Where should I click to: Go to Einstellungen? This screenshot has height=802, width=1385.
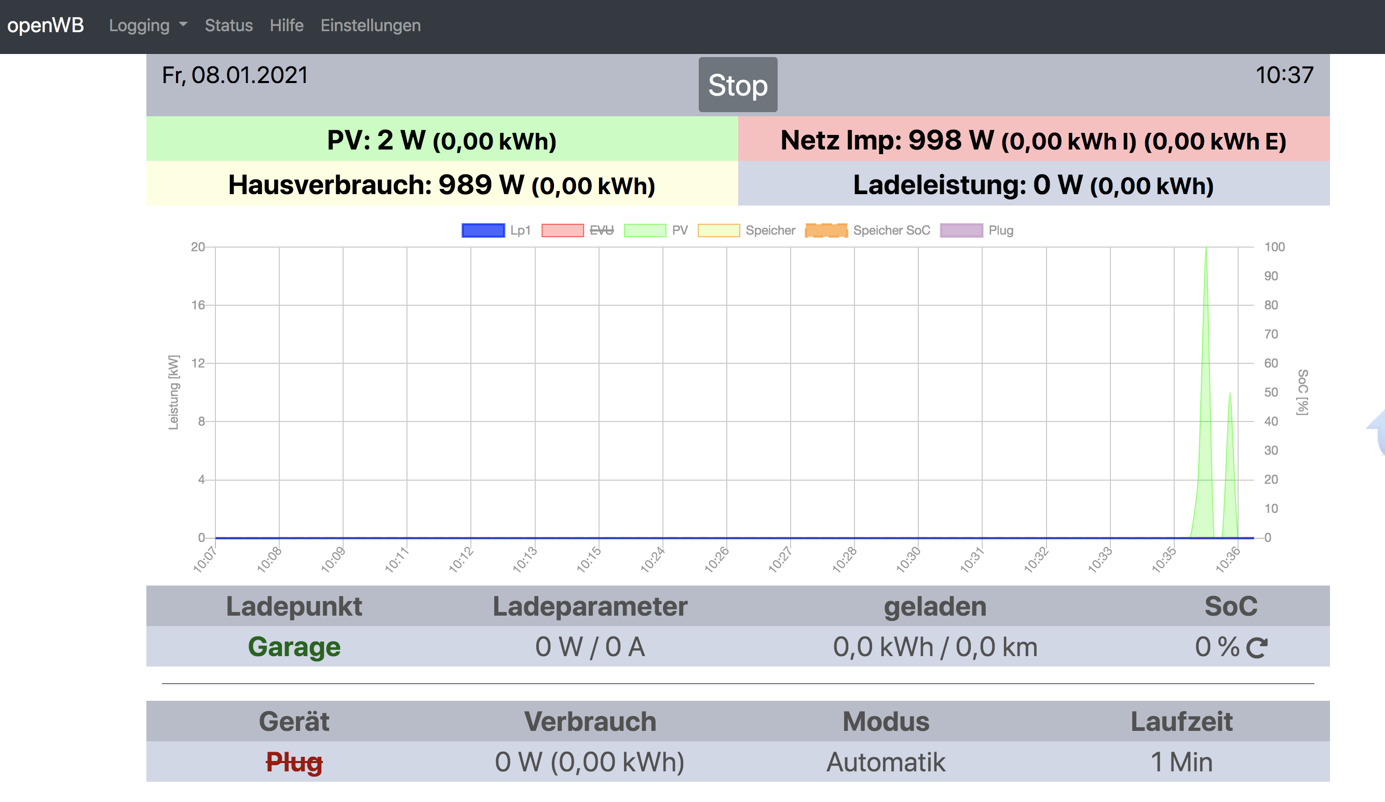pos(371,25)
